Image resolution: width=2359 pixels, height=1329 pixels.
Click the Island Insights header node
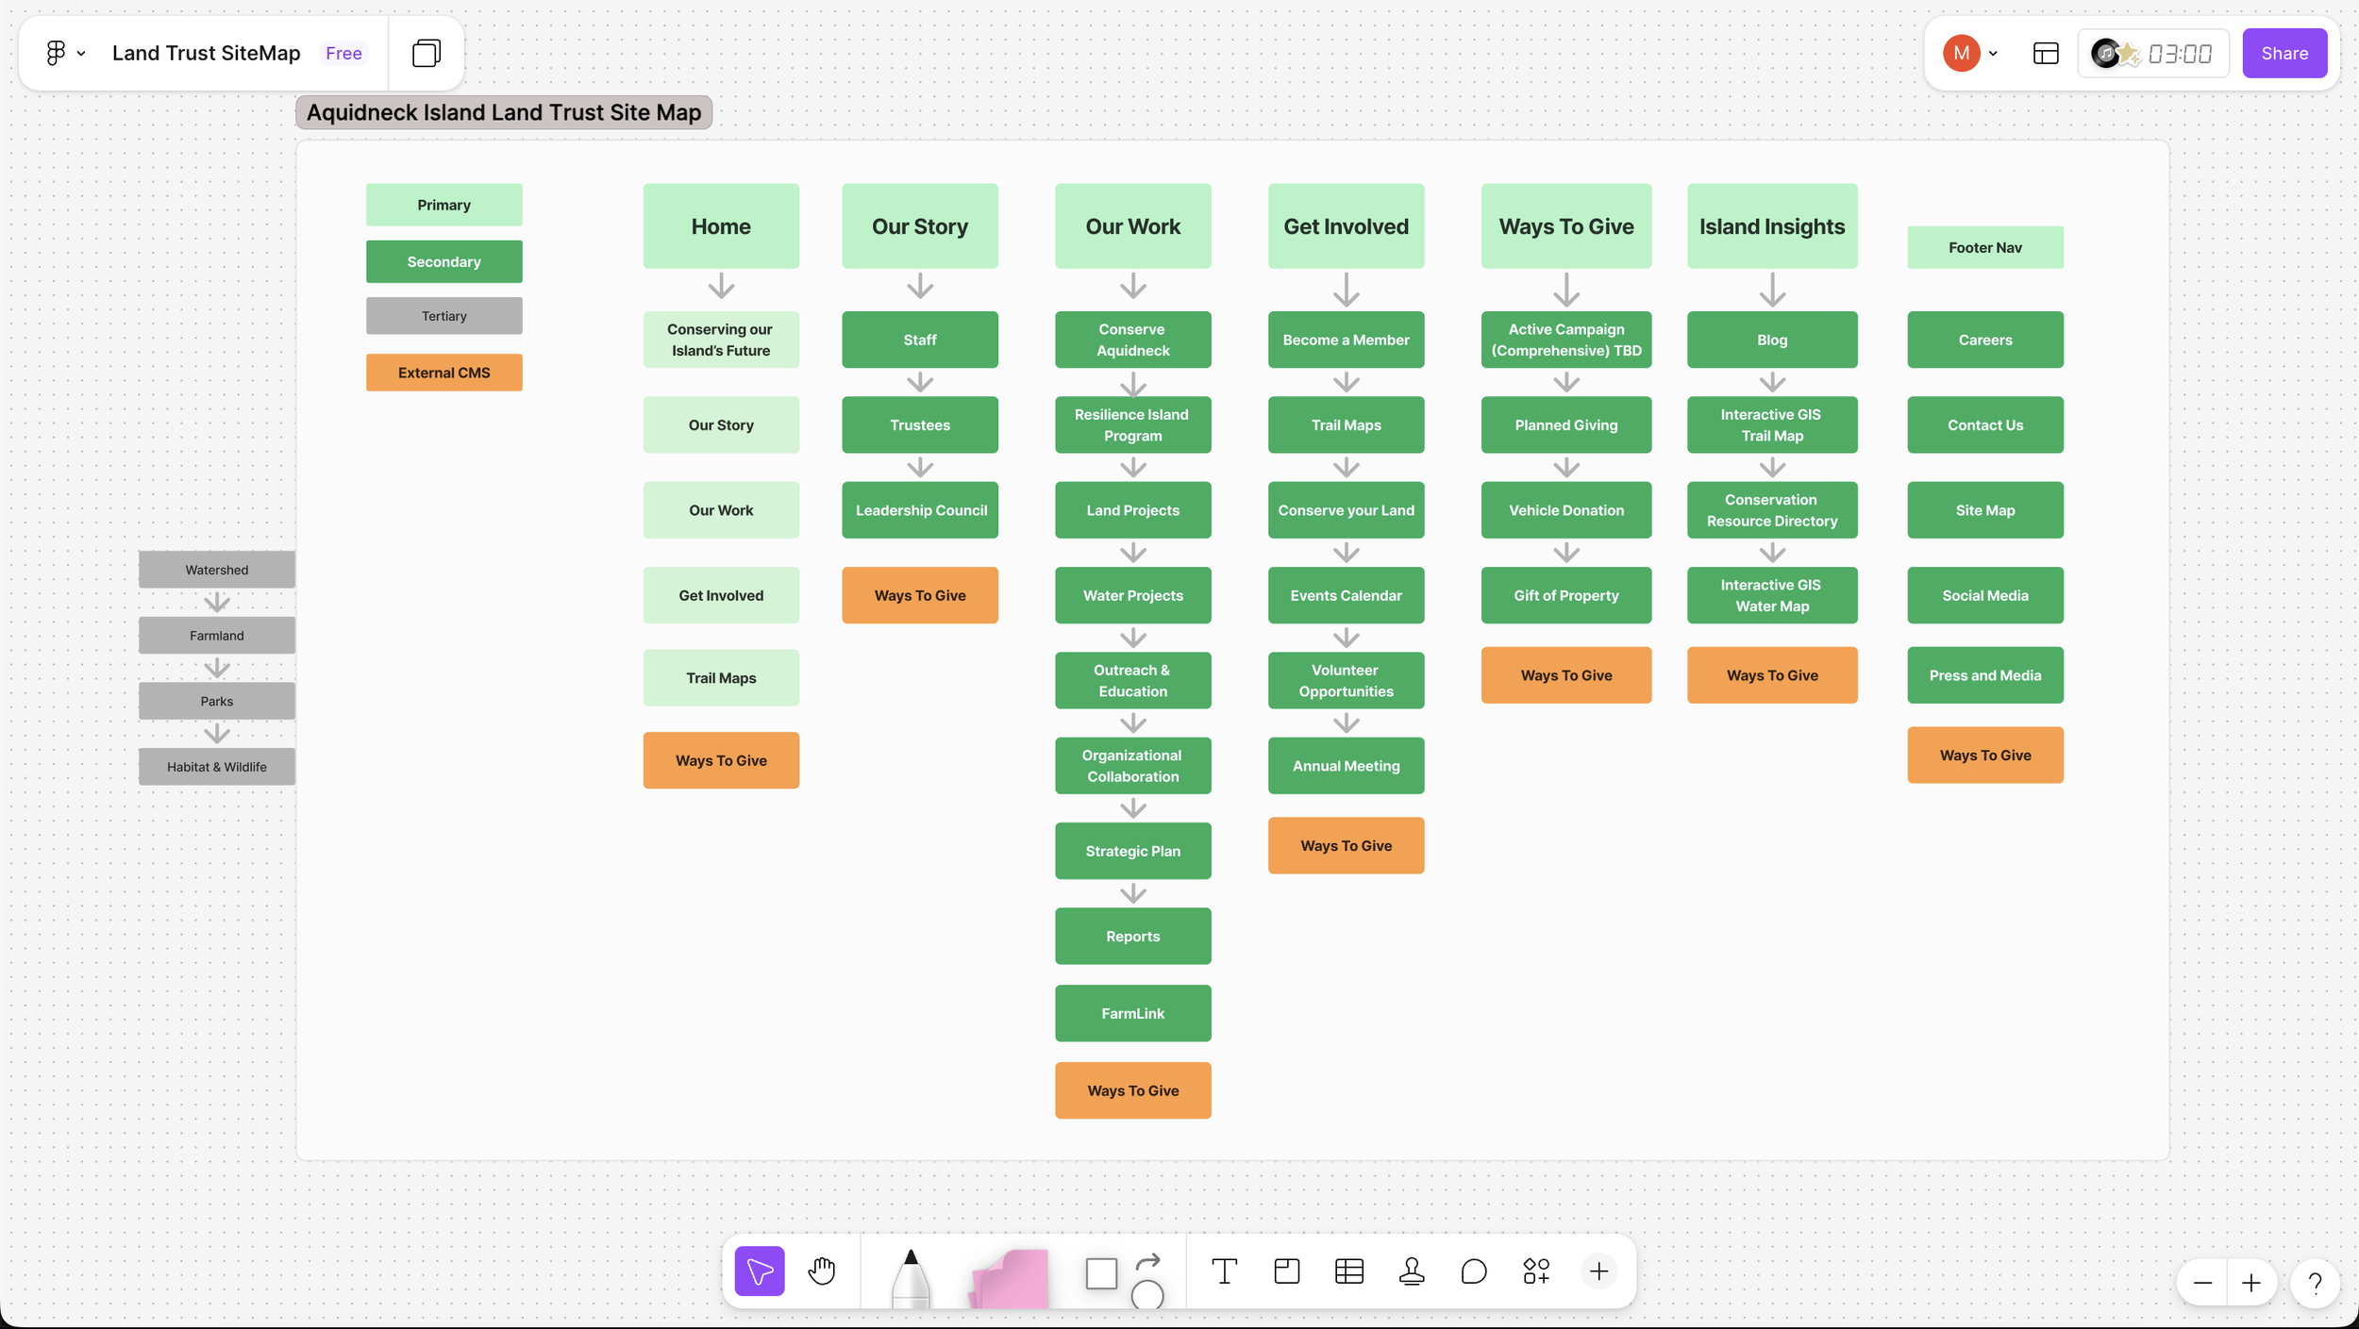tap(1772, 226)
